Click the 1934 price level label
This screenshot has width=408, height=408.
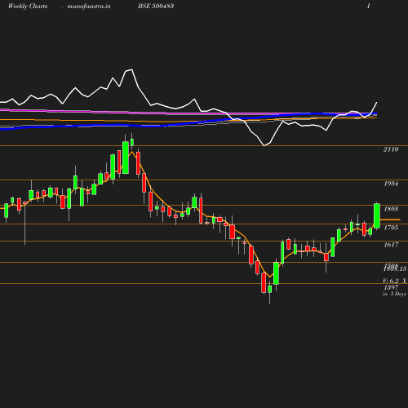(391, 184)
